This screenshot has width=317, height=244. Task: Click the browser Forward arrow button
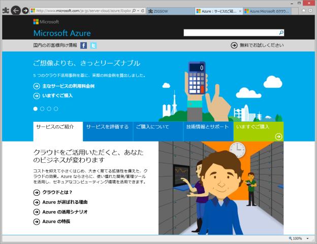pos(25,11)
